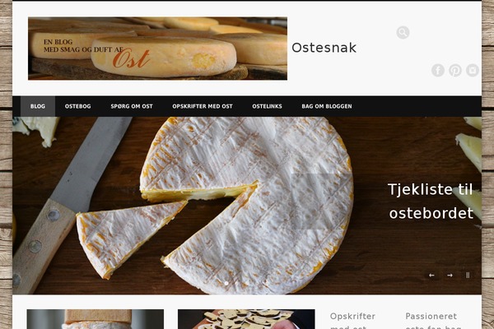
Task: Open Bag om bloggen page
Action: 327,106
